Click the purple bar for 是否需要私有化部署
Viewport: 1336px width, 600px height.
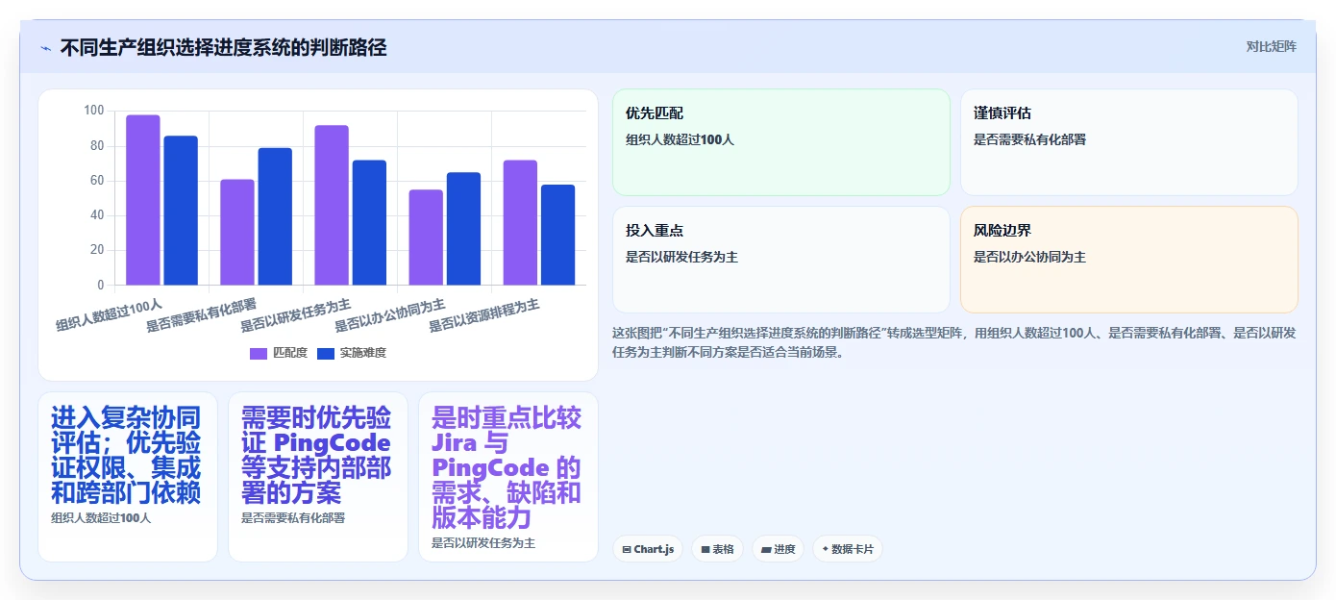click(237, 232)
